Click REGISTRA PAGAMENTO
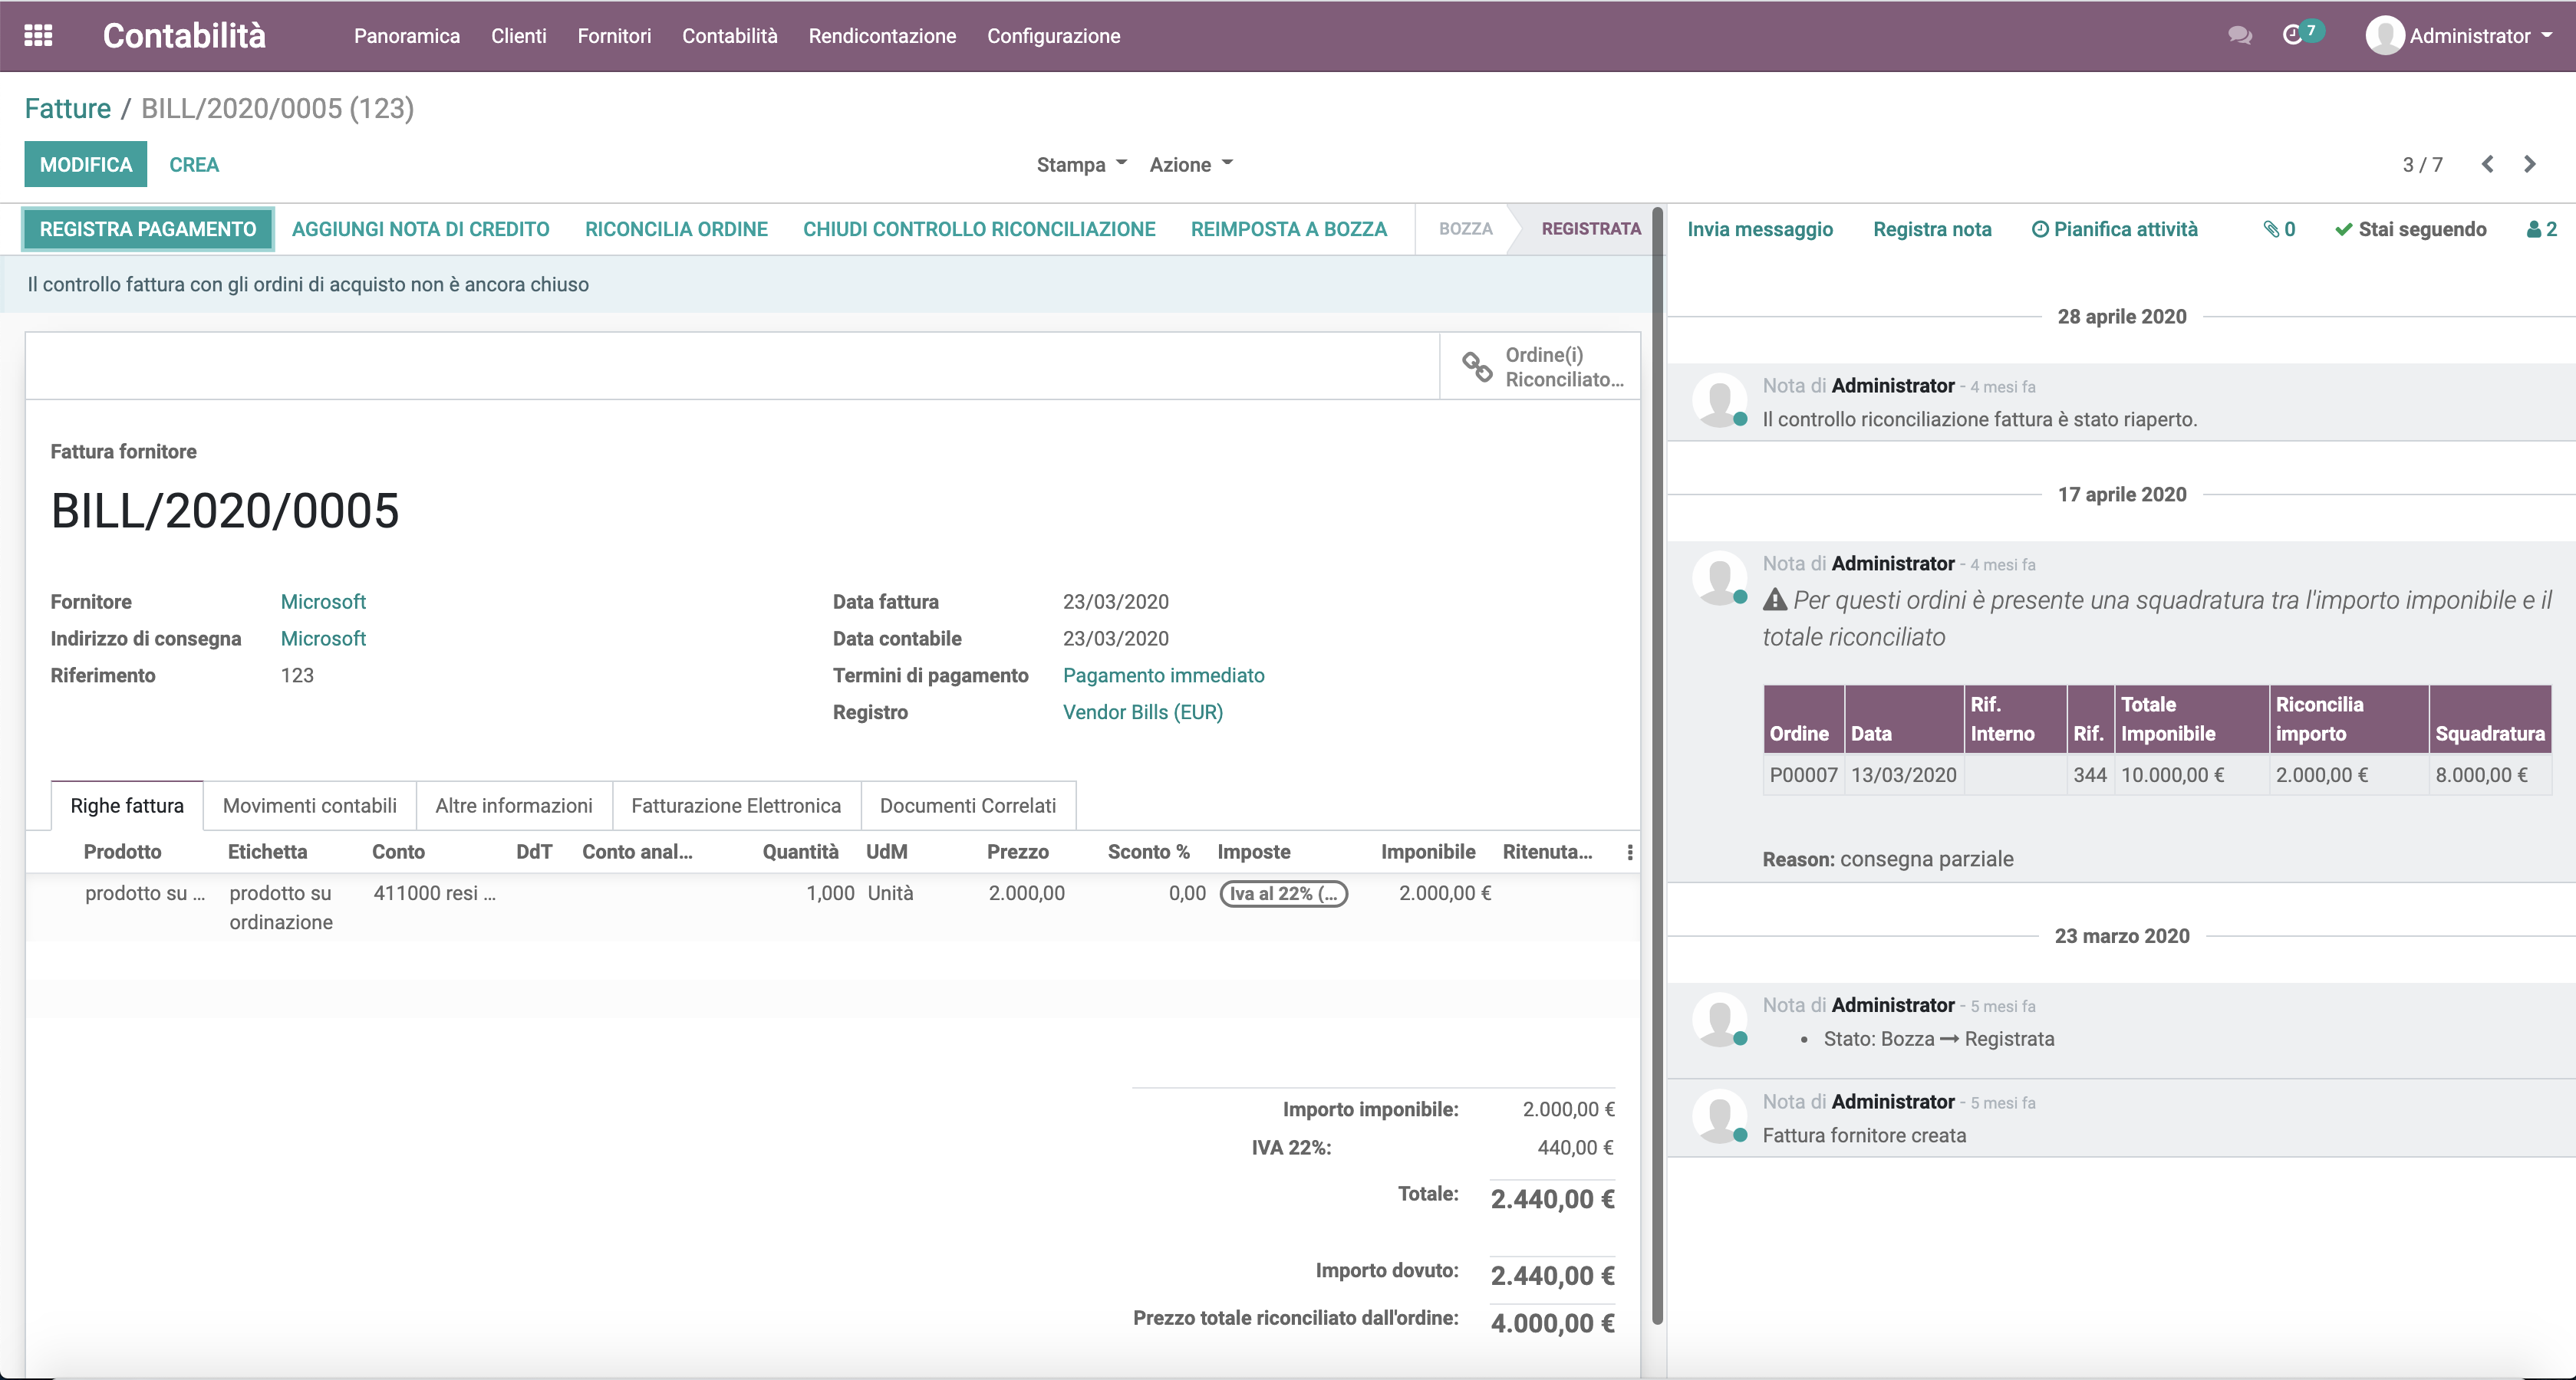This screenshot has width=2576, height=1380. pos(147,228)
